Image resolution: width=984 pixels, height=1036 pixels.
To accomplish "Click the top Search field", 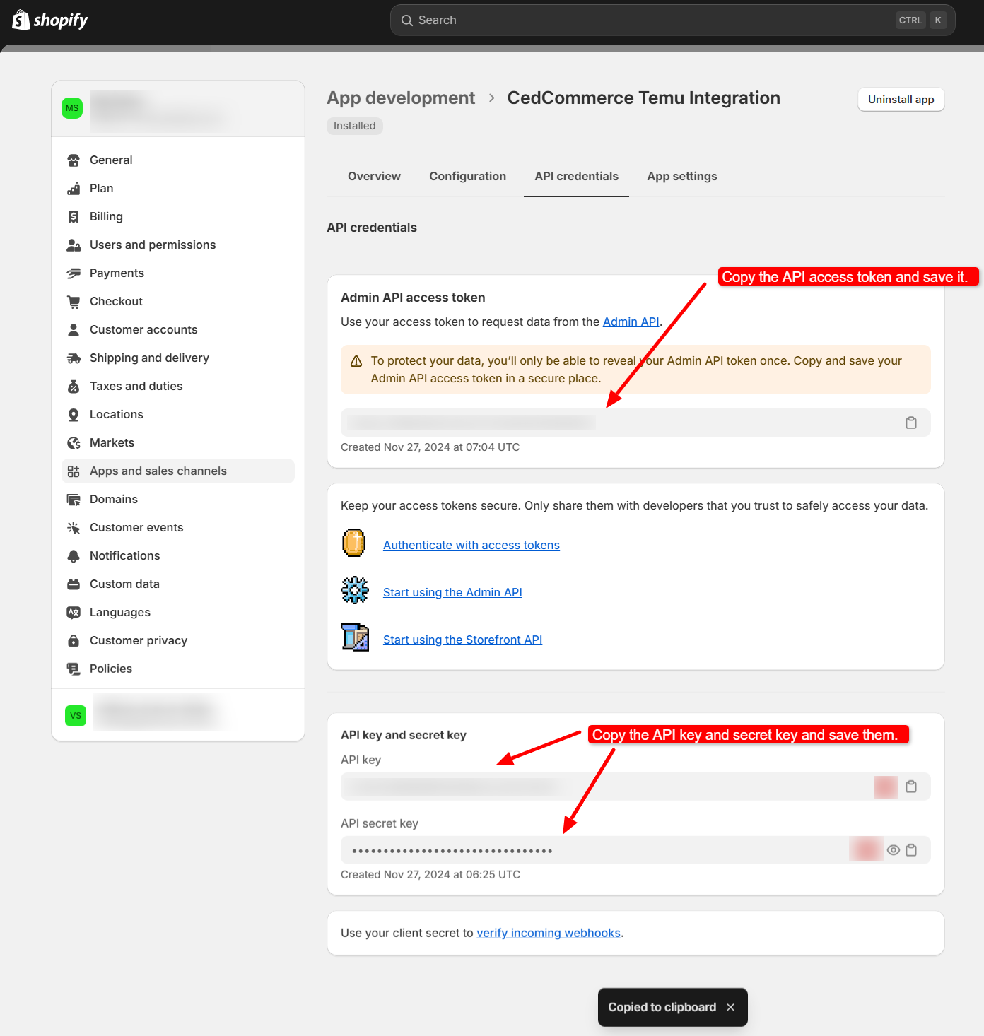I will tap(673, 20).
